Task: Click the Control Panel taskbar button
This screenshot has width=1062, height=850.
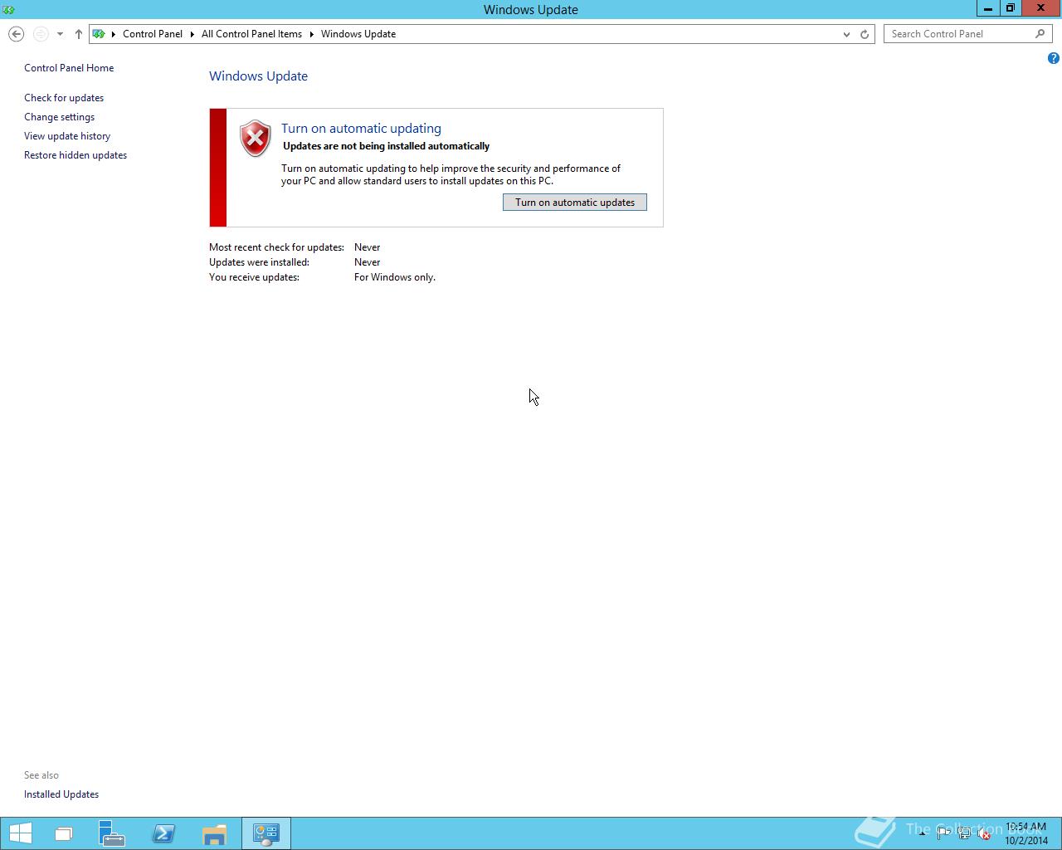Action: [265, 833]
